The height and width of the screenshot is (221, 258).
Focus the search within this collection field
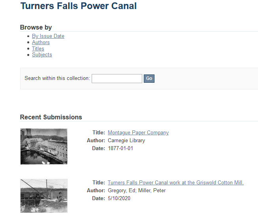pyautogui.click(x=117, y=78)
